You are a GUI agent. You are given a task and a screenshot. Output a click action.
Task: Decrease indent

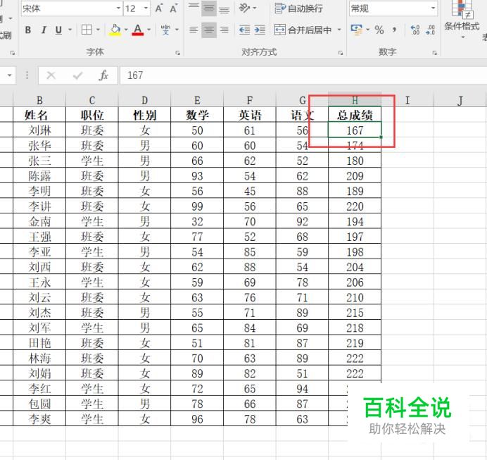[245, 30]
